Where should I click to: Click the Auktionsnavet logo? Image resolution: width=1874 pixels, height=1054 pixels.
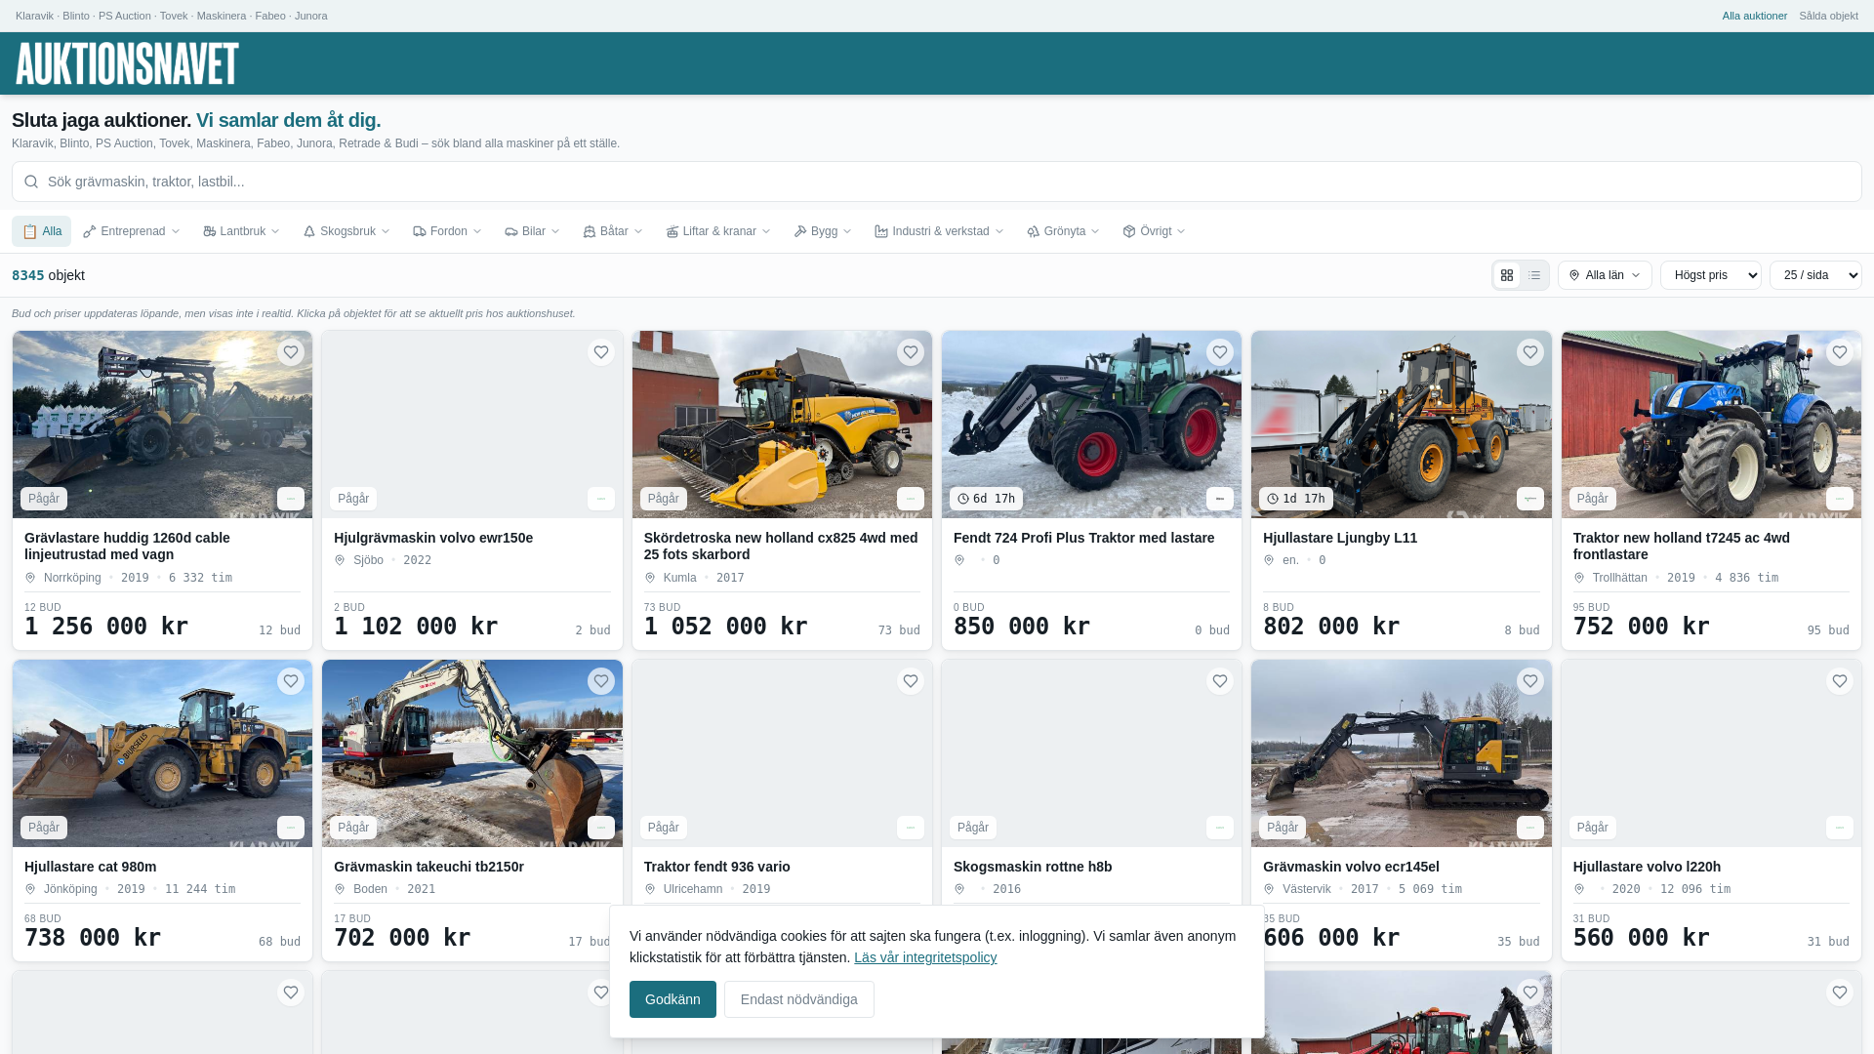click(x=127, y=63)
